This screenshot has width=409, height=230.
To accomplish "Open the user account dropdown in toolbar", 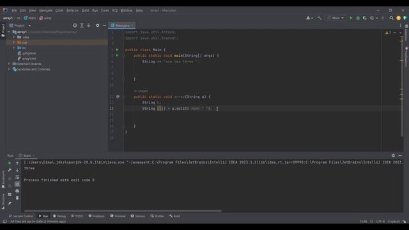I will (x=309, y=18).
